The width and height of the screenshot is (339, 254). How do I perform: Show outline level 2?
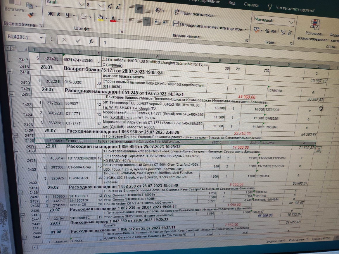coord(13,49)
